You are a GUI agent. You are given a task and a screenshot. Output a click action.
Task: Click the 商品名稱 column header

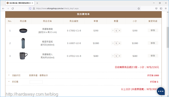coord(47,21)
